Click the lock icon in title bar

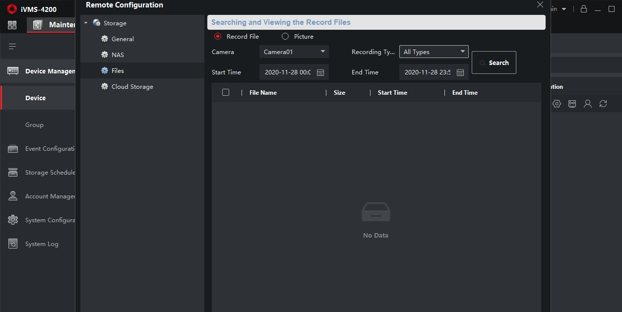[584, 9]
